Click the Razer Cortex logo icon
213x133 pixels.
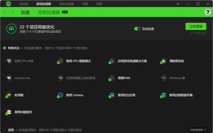coord(9,4)
